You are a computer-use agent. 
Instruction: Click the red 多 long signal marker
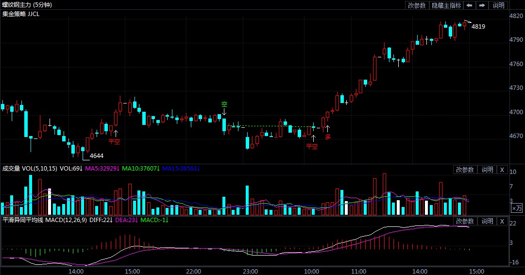pyautogui.click(x=328, y=137)
